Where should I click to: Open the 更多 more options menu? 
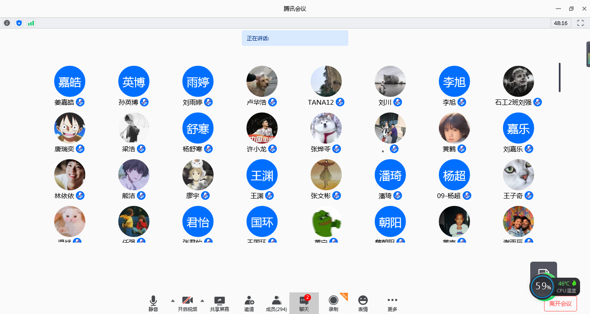392,303
